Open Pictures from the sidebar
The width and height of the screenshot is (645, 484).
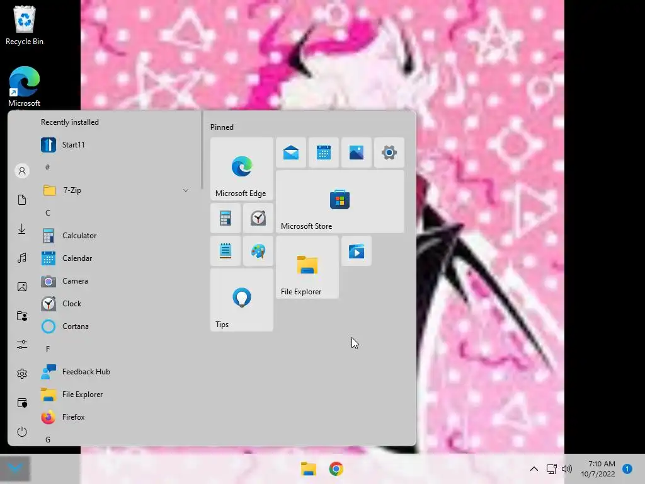(x=22, y=287)
